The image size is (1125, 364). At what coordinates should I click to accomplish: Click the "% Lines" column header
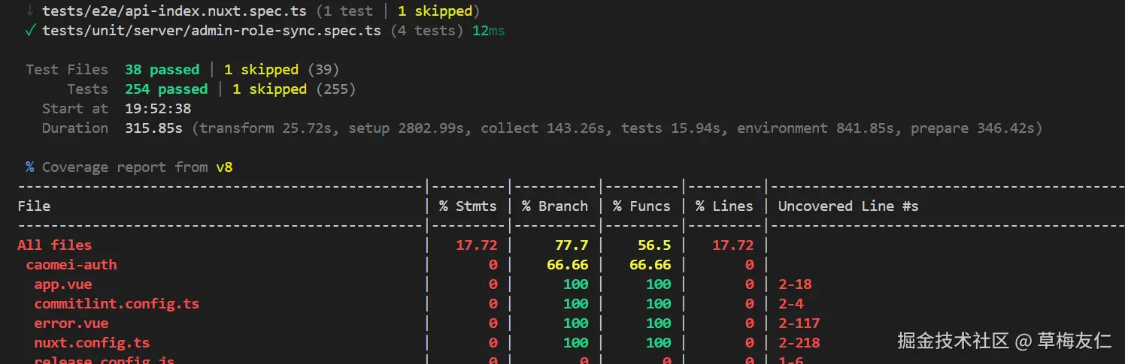point(724,206)
